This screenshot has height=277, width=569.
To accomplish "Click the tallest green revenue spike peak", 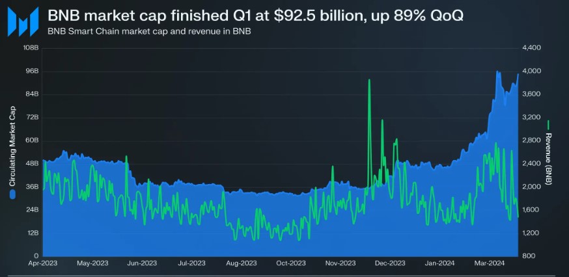I will pos(369,80).
